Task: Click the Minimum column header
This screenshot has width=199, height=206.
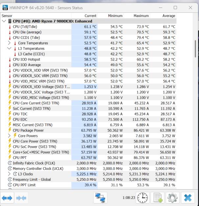Action: coord(111,16)
